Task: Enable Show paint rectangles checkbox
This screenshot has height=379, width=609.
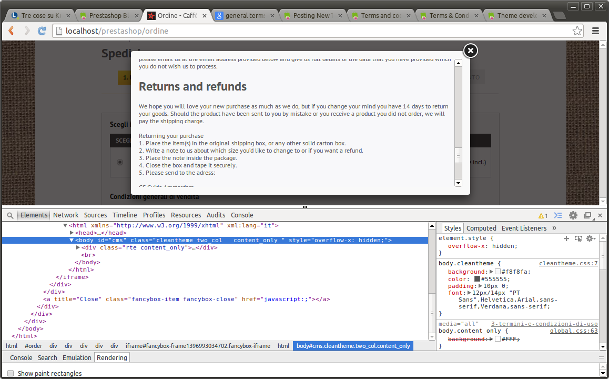Action: tap(11, 373)
